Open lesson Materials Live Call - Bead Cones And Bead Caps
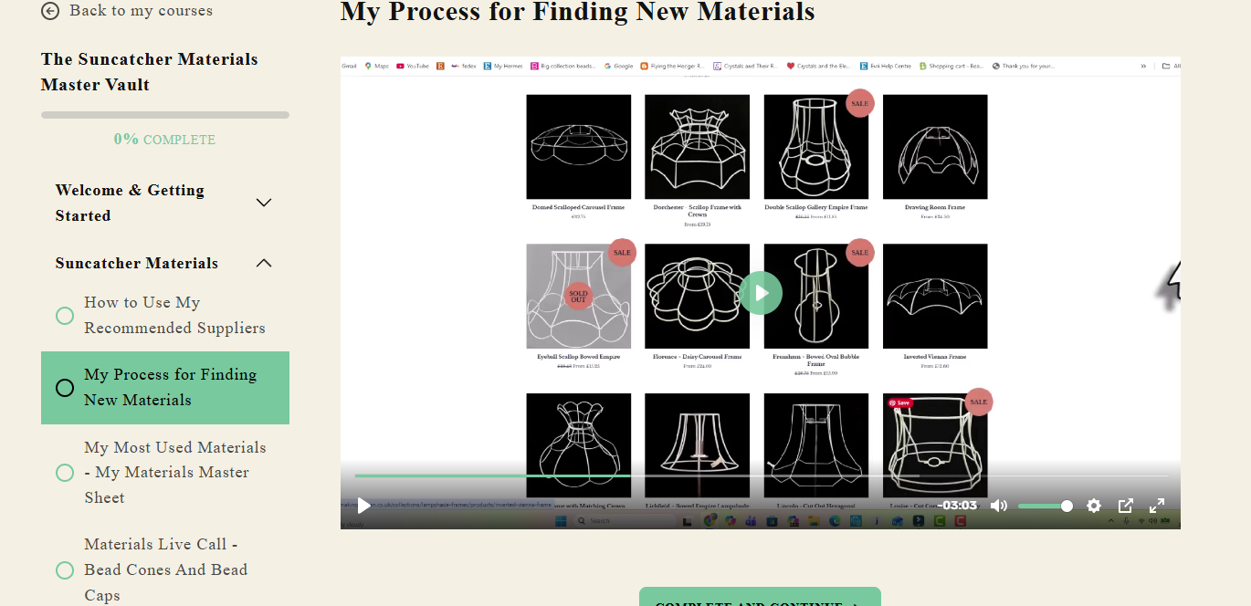The width and height of the screenshot is (1251, 606). coord(166,569)
